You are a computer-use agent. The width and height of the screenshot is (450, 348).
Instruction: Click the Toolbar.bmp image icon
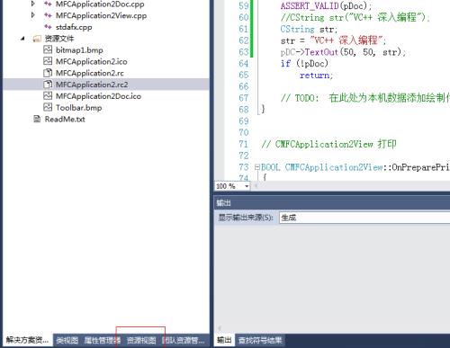(48, 107)
